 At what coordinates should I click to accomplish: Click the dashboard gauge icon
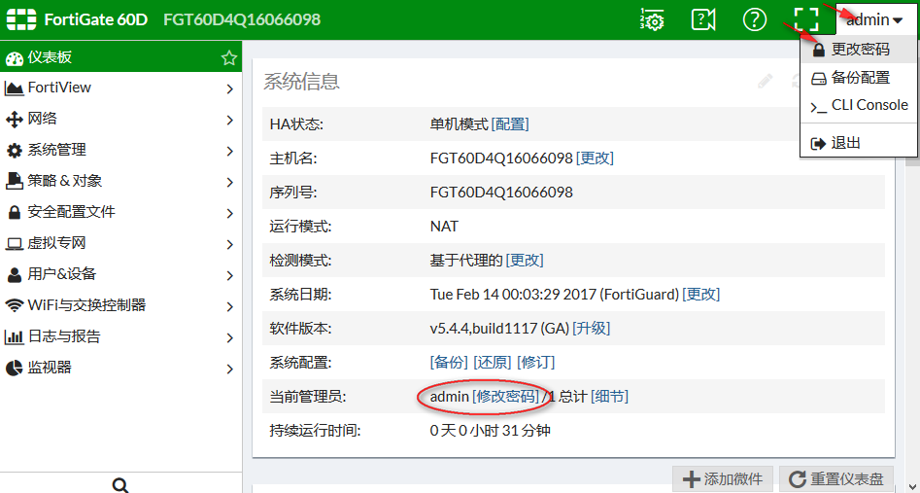coord(14,58)
